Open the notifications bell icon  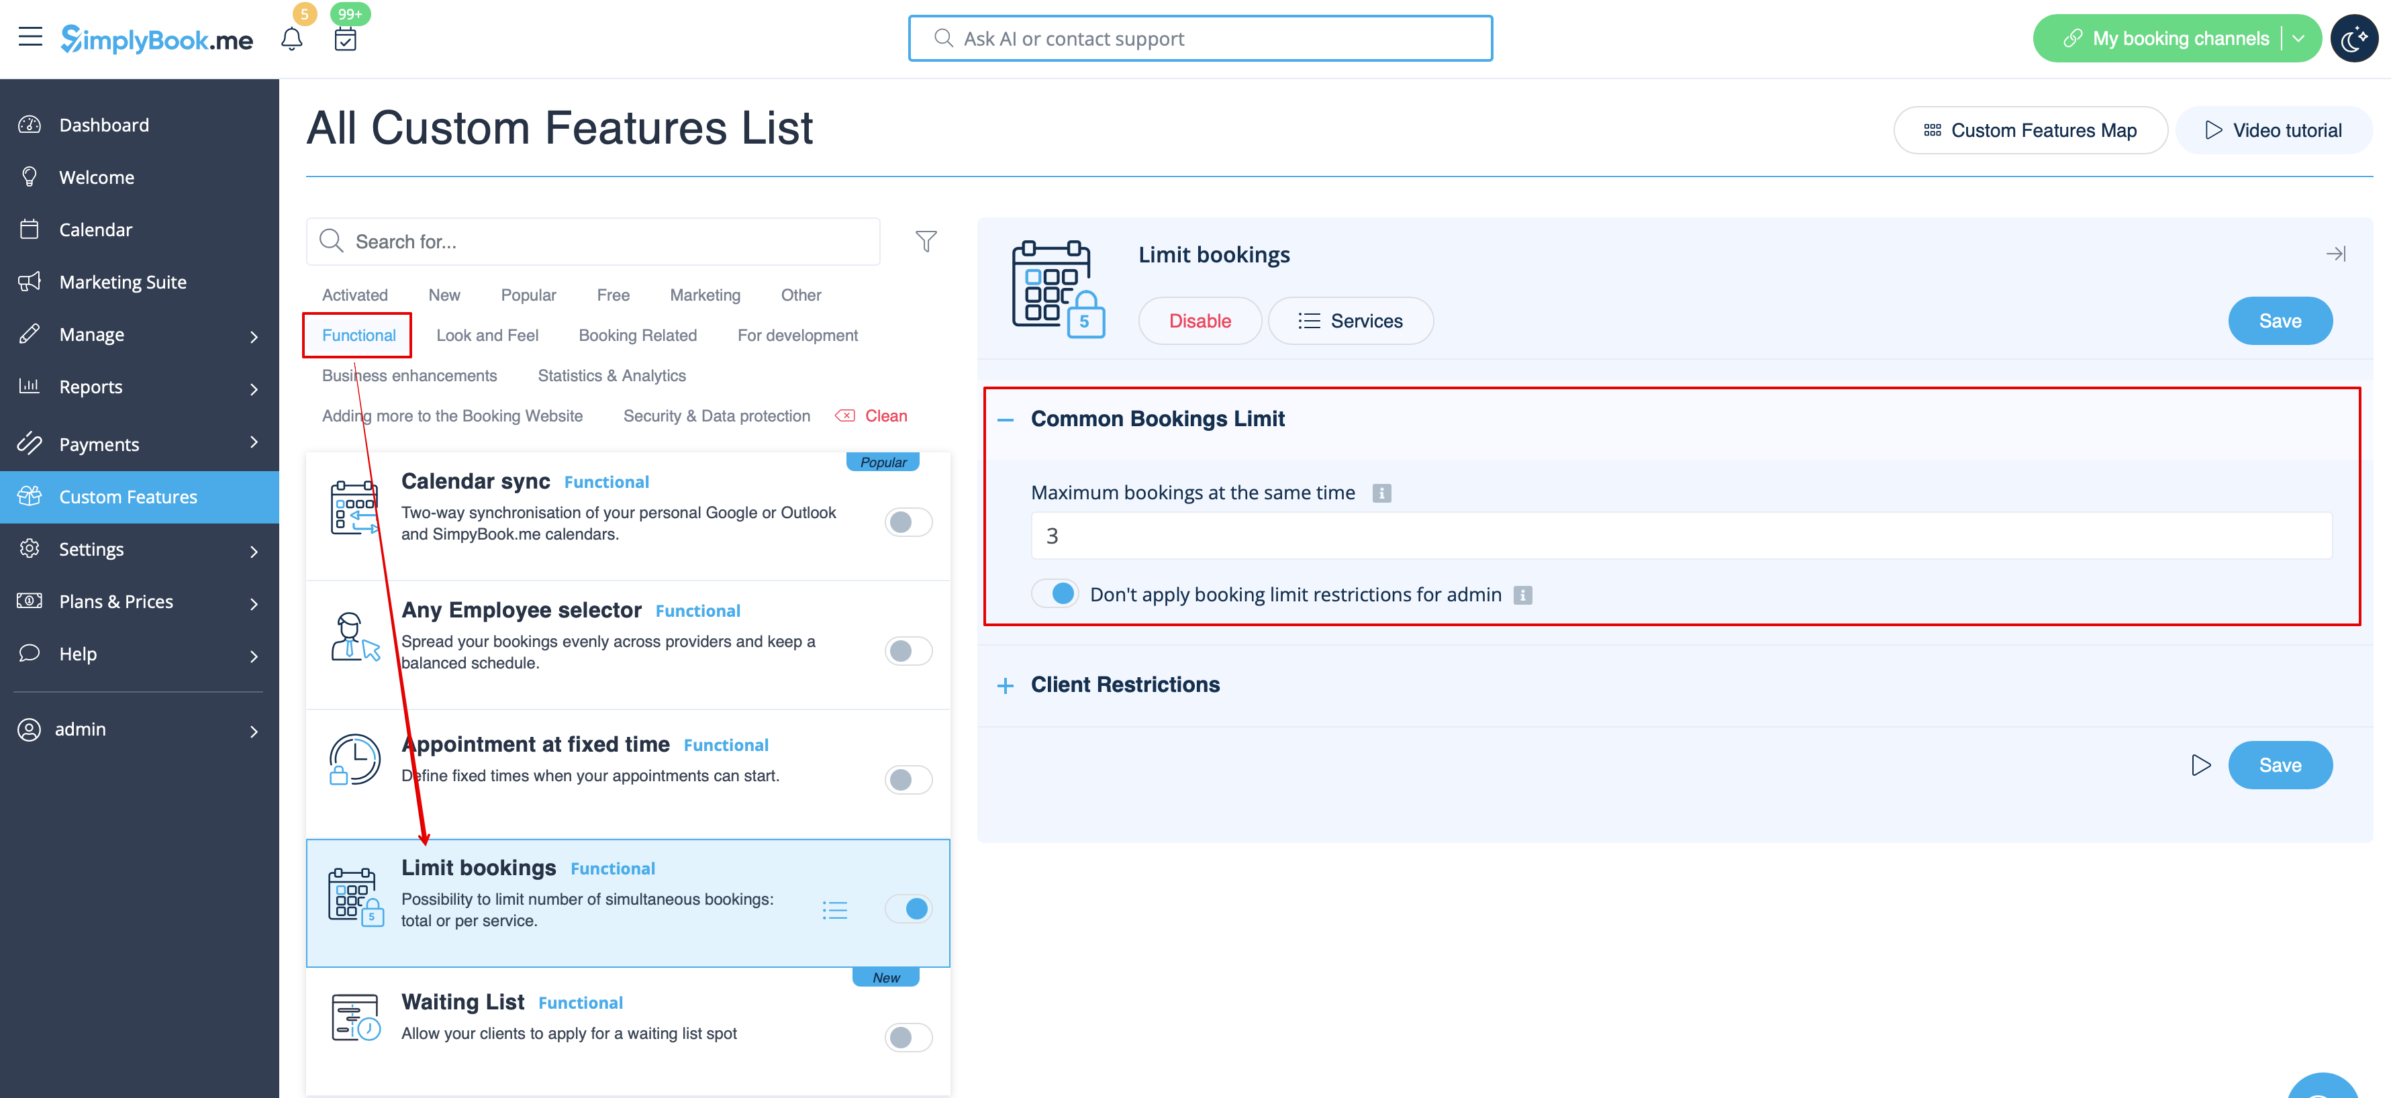tap(291, 39)
